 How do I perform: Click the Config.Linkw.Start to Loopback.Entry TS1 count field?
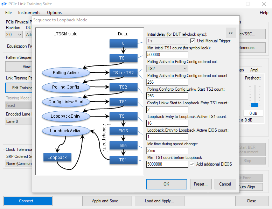click(167, 110)
